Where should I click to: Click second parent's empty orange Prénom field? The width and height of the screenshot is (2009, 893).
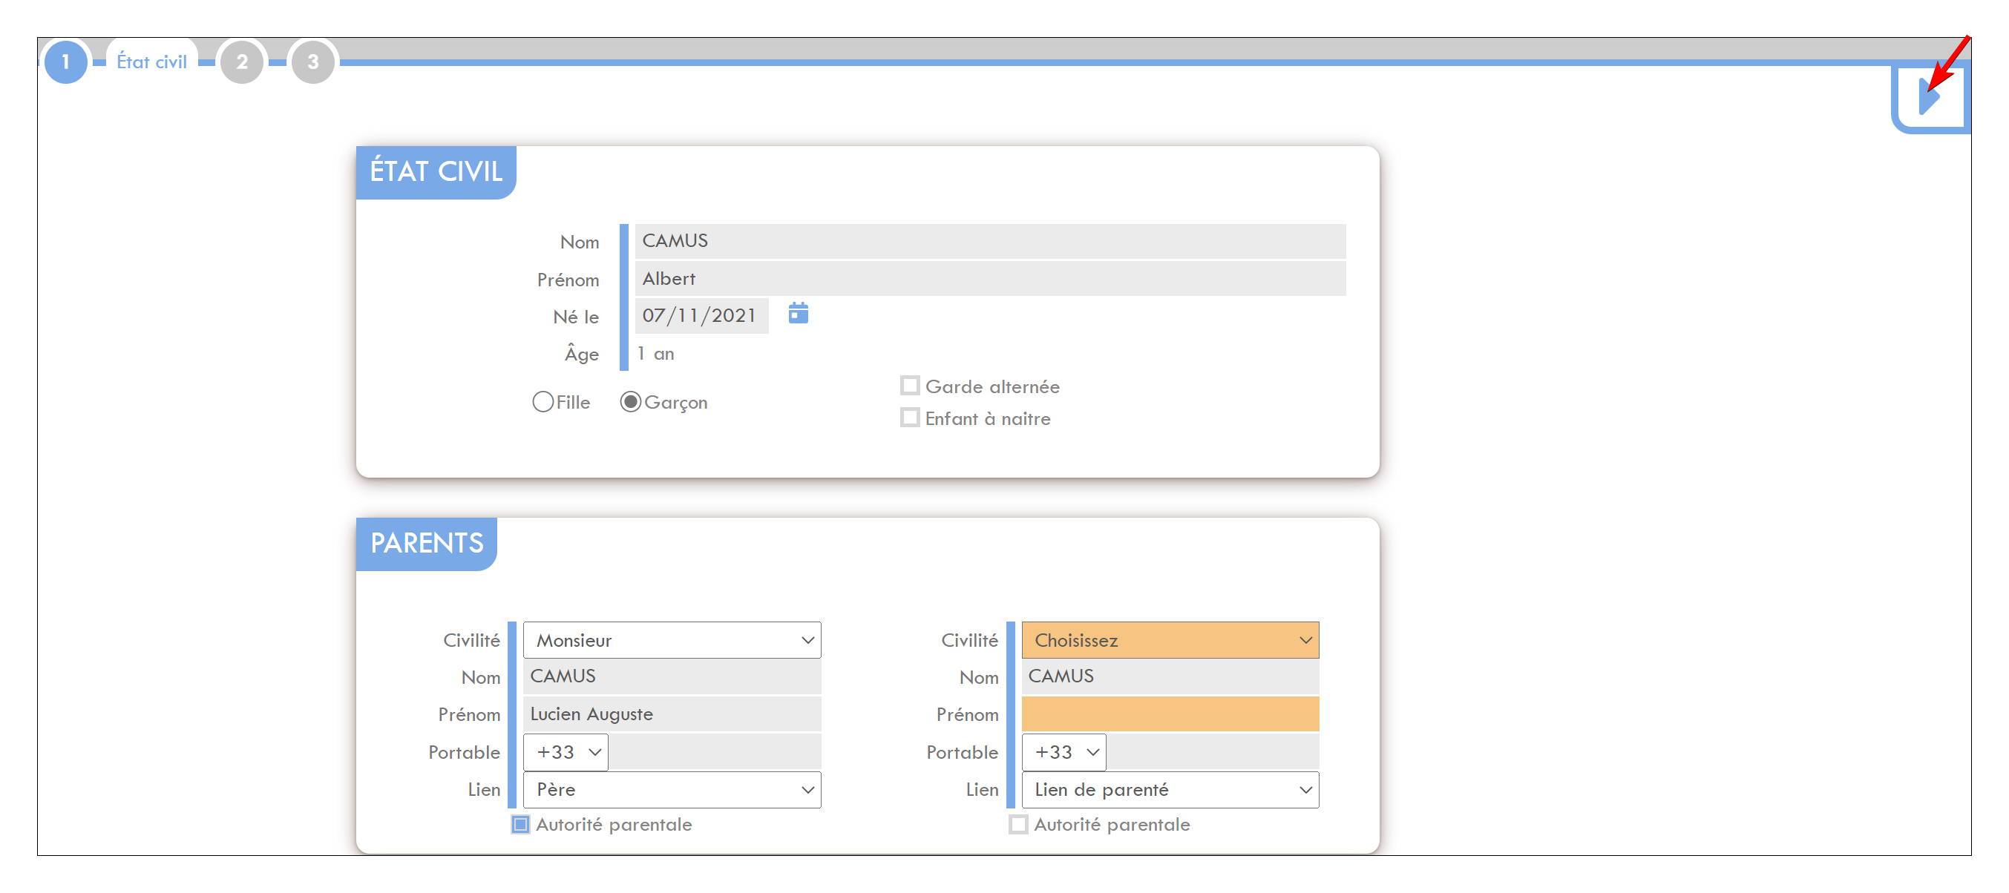click(1170, 714)
